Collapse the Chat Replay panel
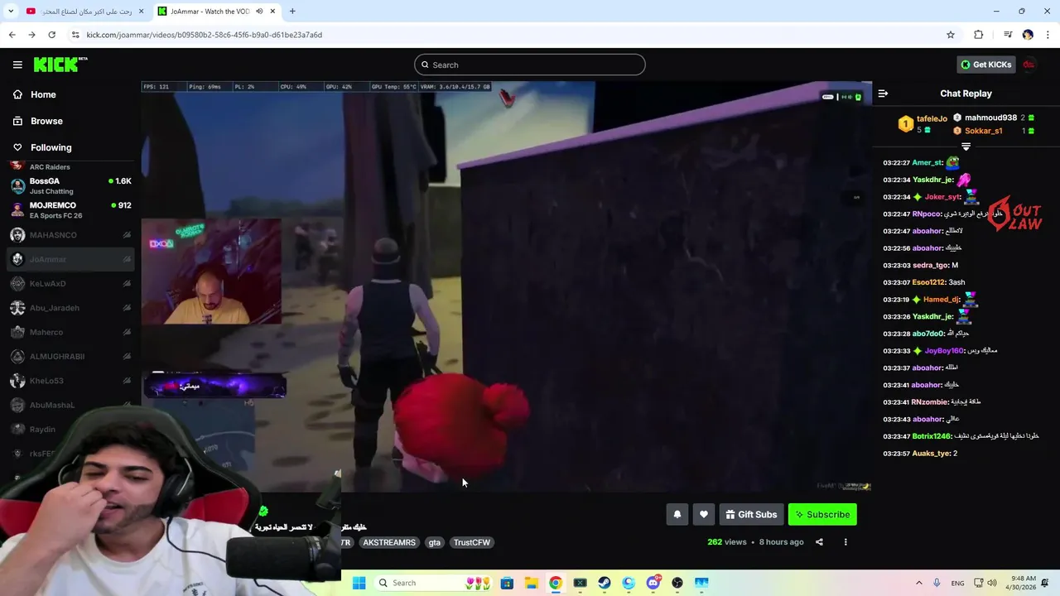 coord(883,94)
